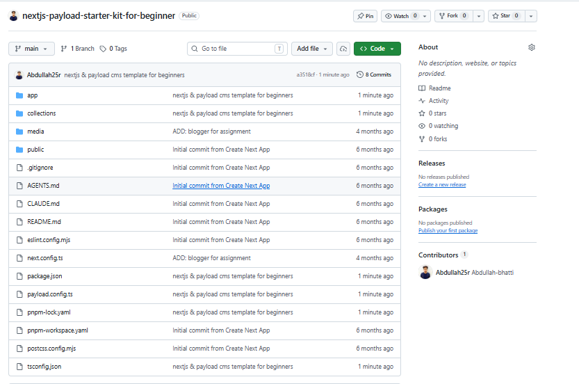
Task: View the 0 Tags link
Action: click(x=114, y=49)
